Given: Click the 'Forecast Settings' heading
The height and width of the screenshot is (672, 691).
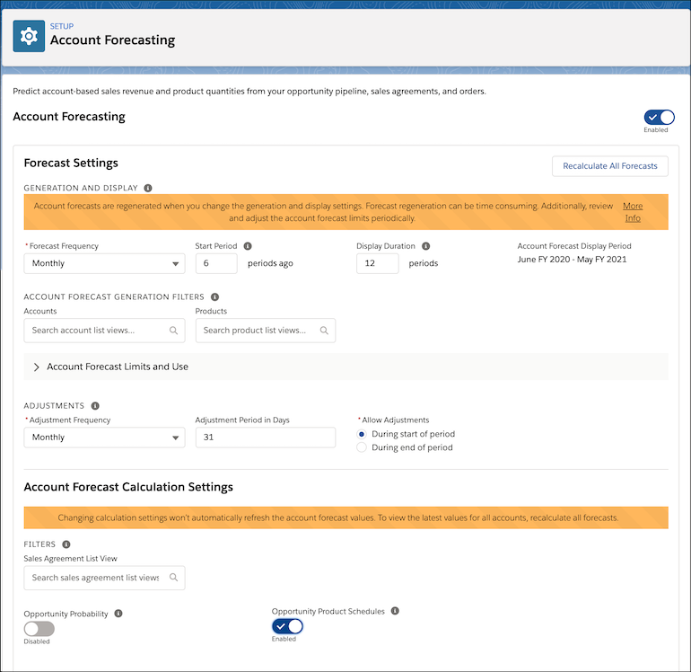Looking at the screenshot, I should tap(71, 164).
